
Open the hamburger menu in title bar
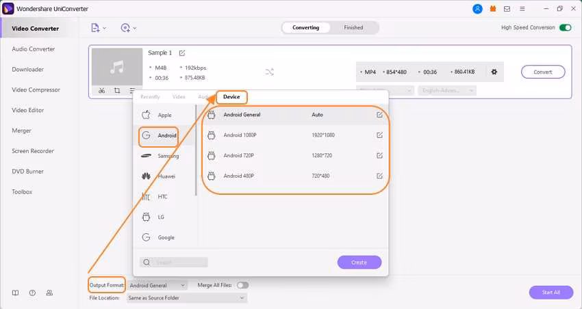[x=522, y=9]
